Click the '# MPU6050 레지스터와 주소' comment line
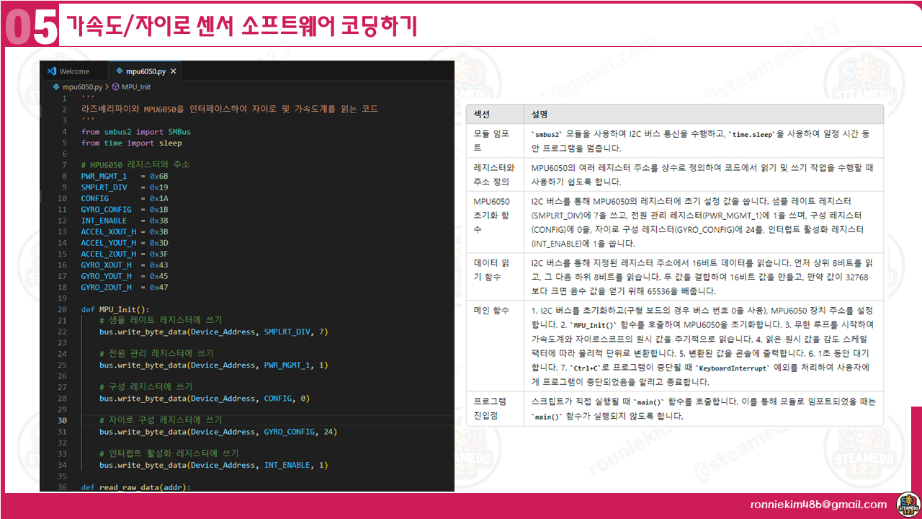 click(135, 165)
